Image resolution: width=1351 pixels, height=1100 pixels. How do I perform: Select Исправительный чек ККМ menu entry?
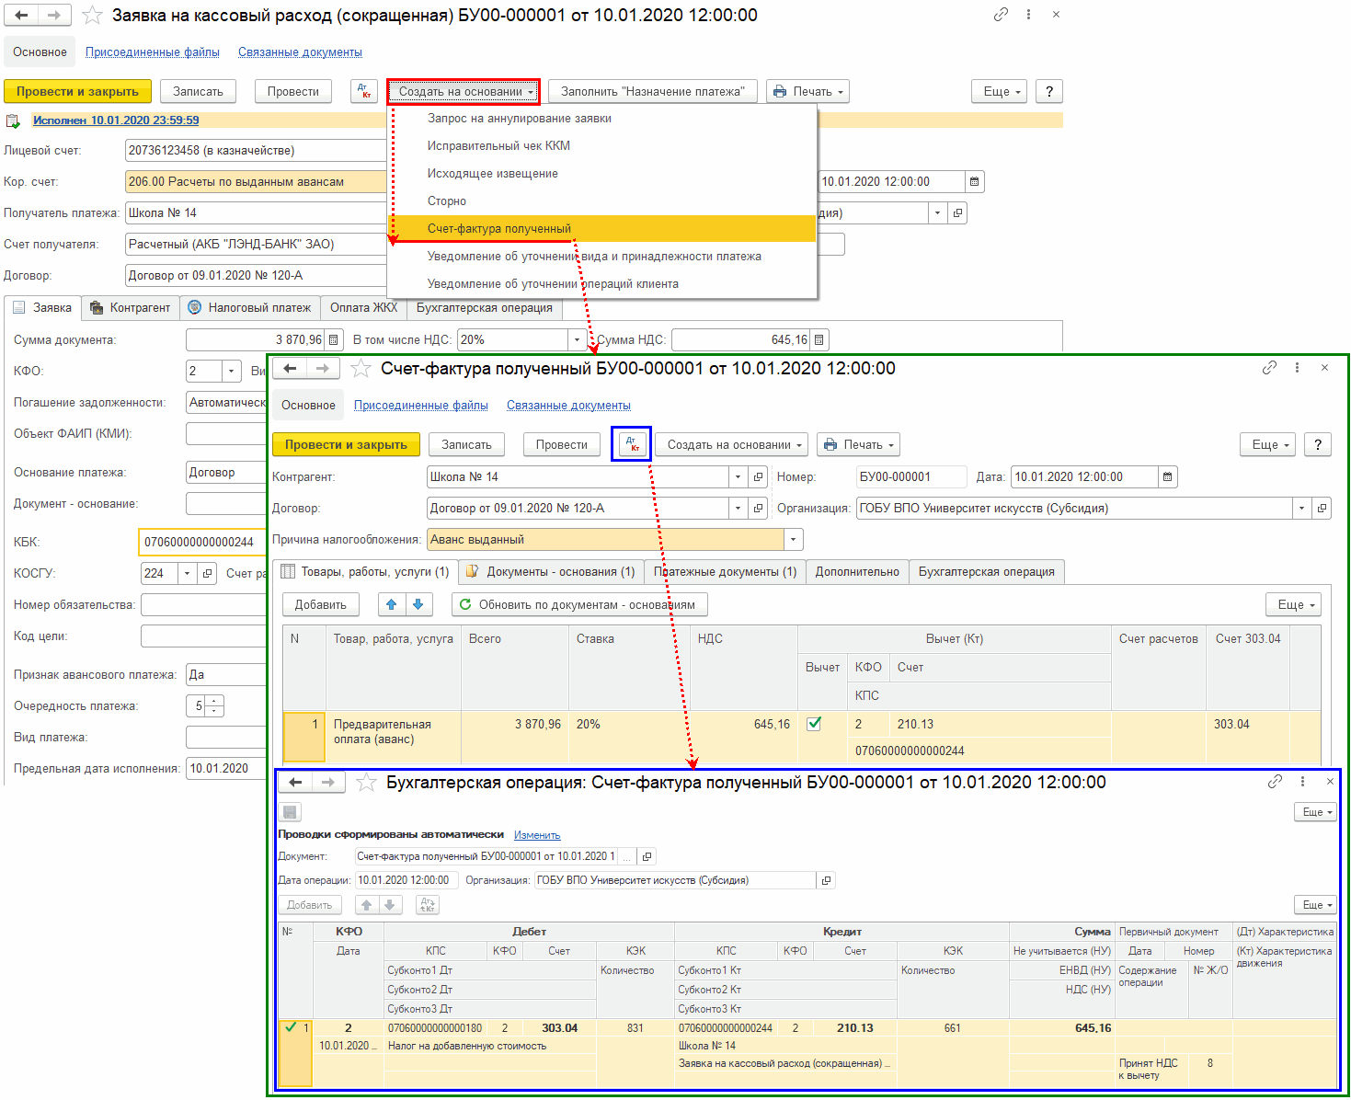click(602, 145)
